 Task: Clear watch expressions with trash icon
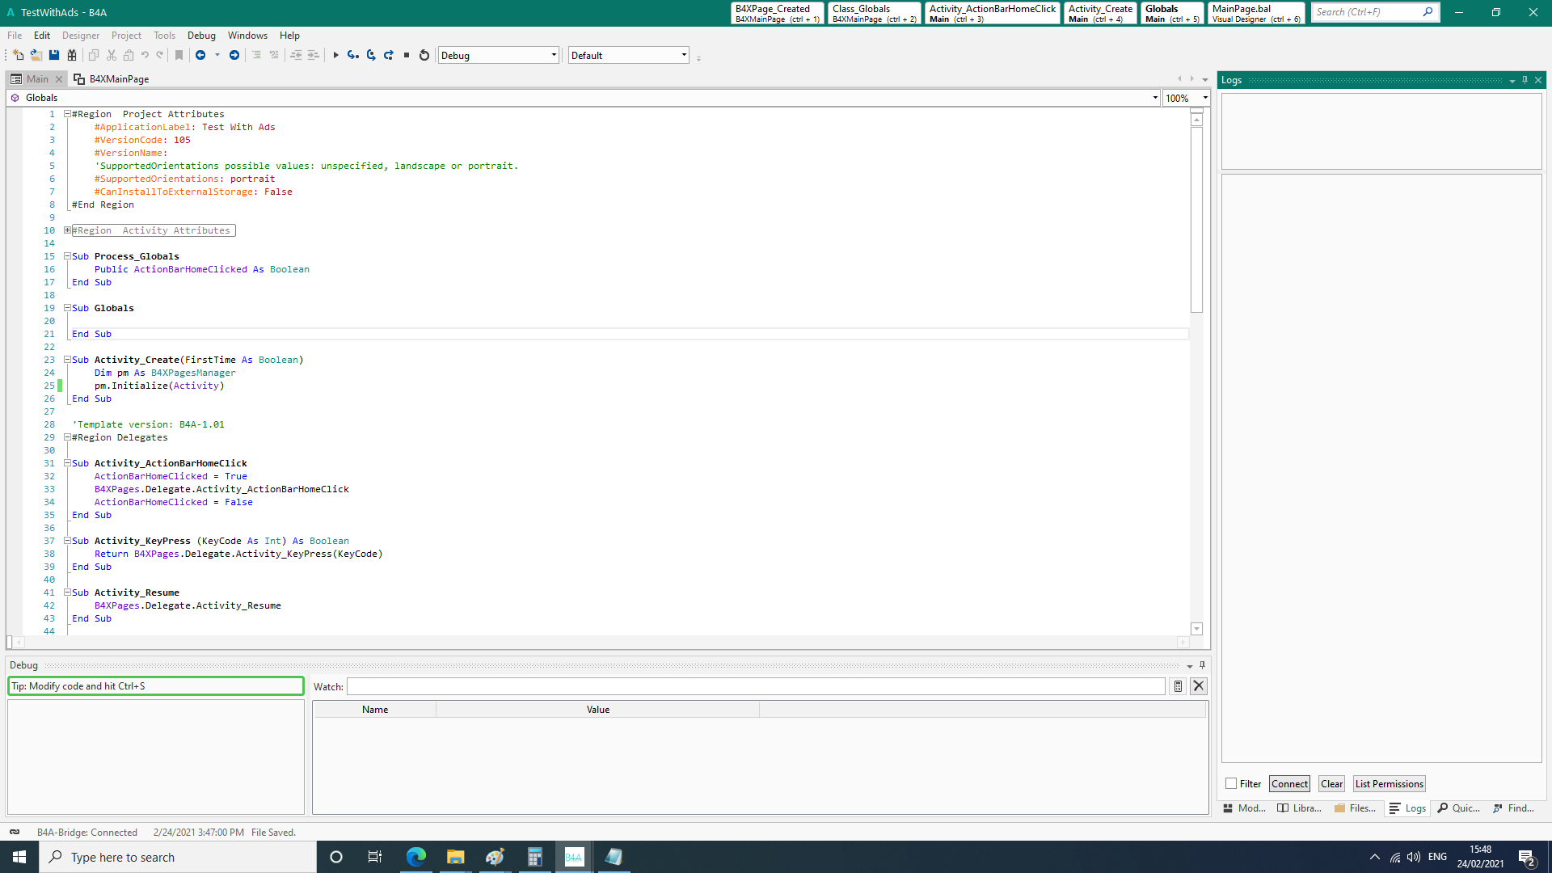(1178, 686)
